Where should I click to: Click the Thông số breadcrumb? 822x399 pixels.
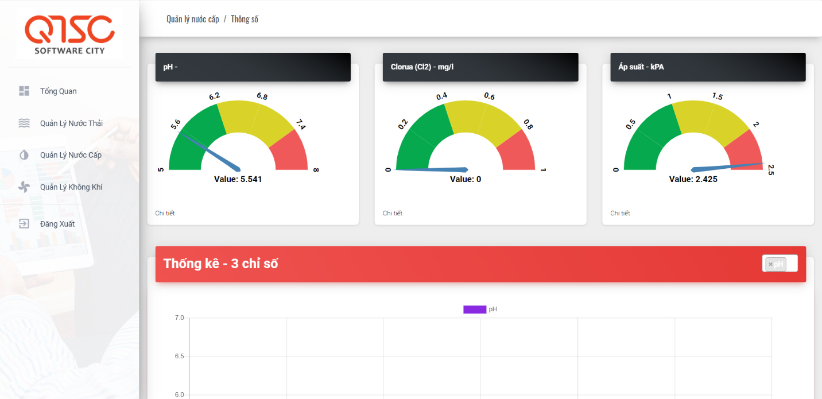click(x=245, y=20)
